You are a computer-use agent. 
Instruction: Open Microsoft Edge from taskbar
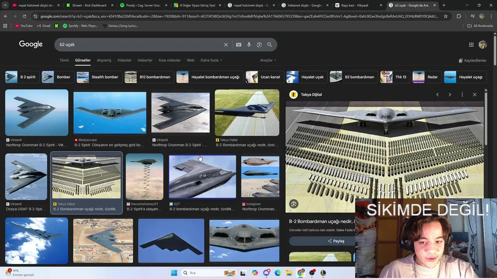(x=278, y=273)
